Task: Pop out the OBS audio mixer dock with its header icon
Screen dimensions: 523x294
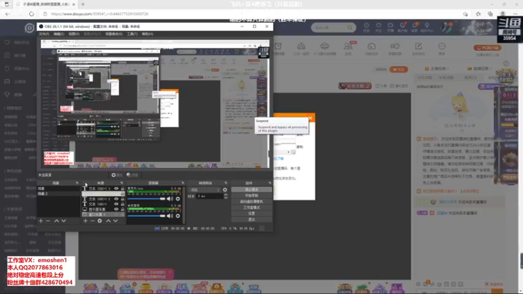Action: click(x=182, y=183)
